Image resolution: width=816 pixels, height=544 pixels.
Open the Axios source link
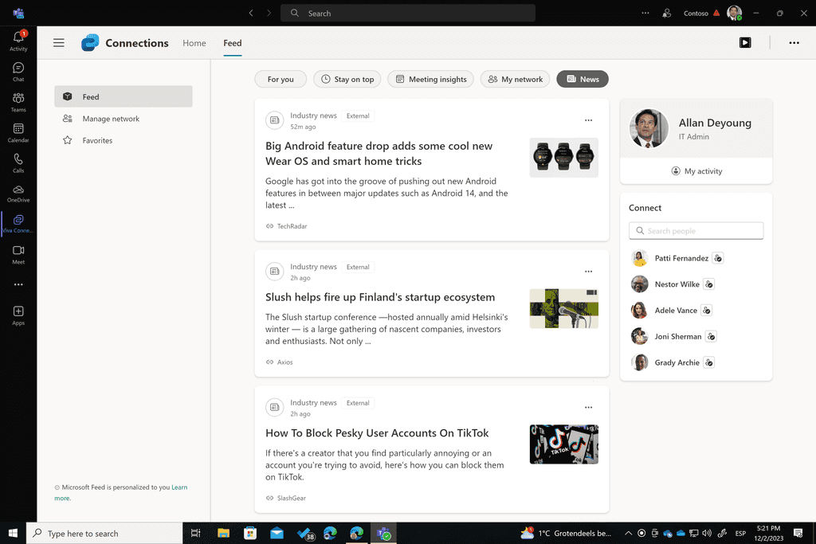(x=280, y=362)
